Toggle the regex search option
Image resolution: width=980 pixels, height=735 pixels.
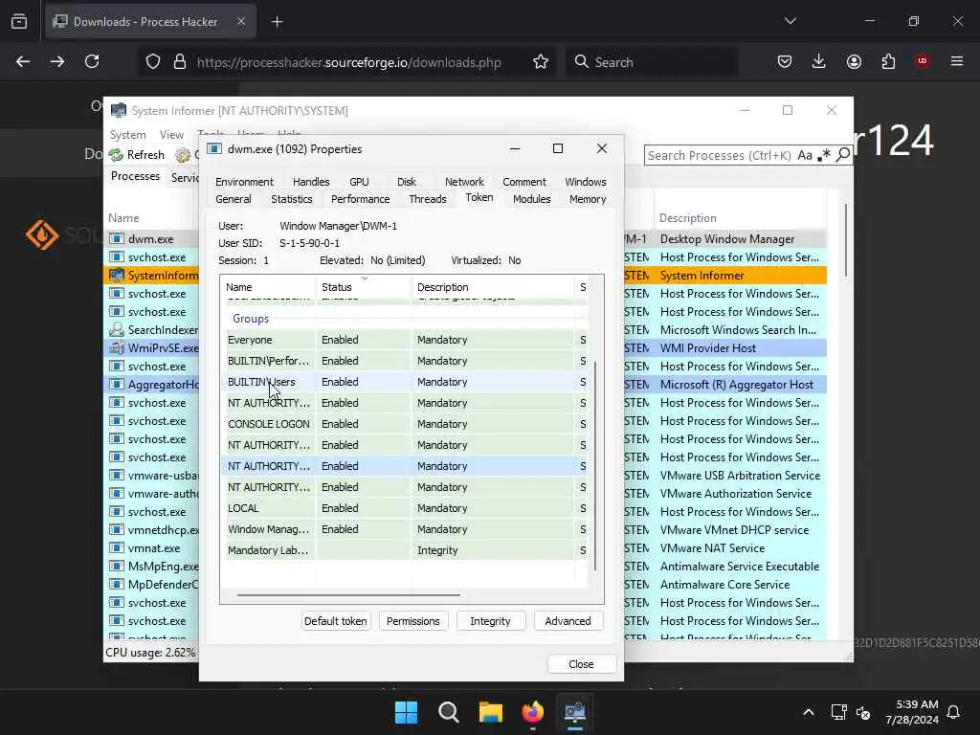[x=824, y=154]
